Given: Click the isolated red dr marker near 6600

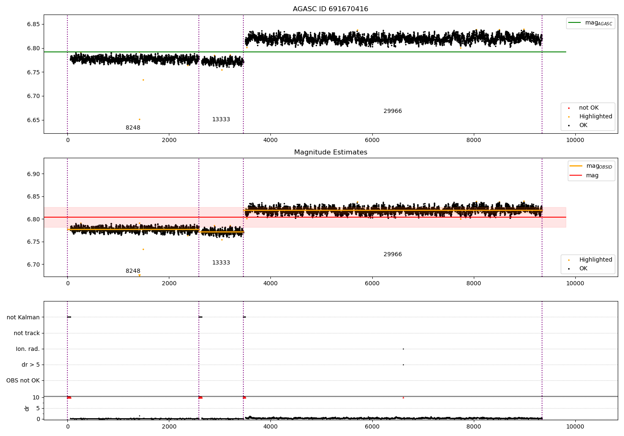Looking at the screenshot, I should [403, 397].
